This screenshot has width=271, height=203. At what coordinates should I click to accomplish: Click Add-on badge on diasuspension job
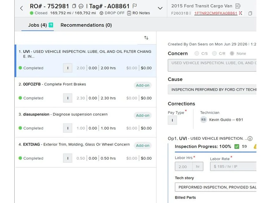[143, 115]
